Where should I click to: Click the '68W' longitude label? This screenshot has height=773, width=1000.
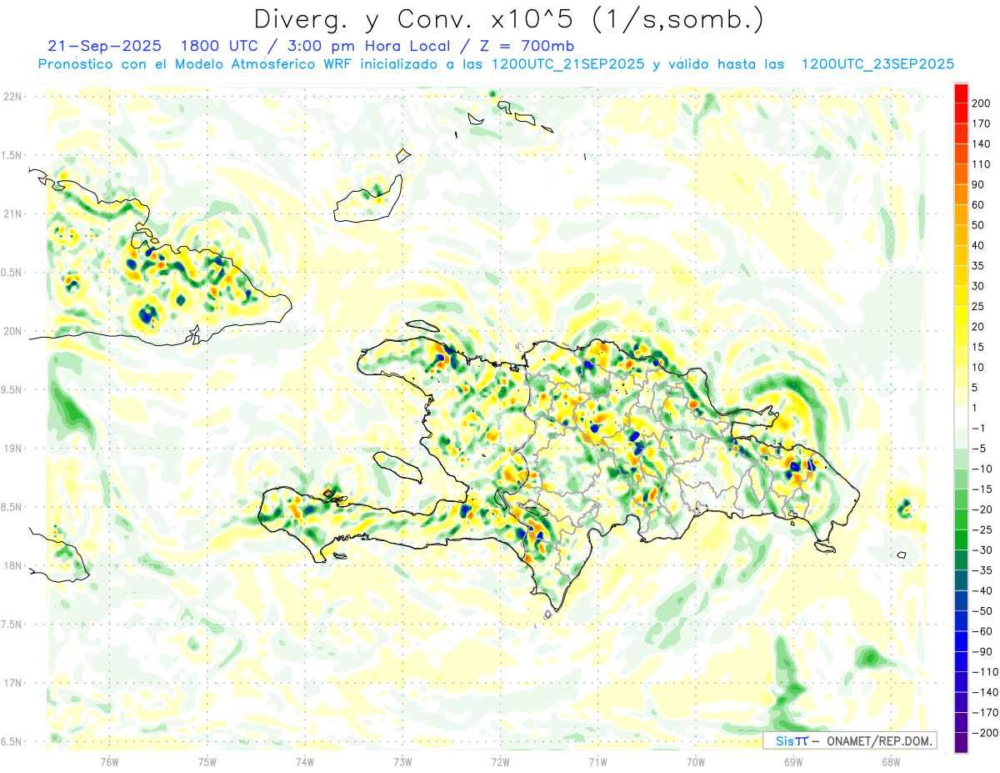click(x=891, y=761)
